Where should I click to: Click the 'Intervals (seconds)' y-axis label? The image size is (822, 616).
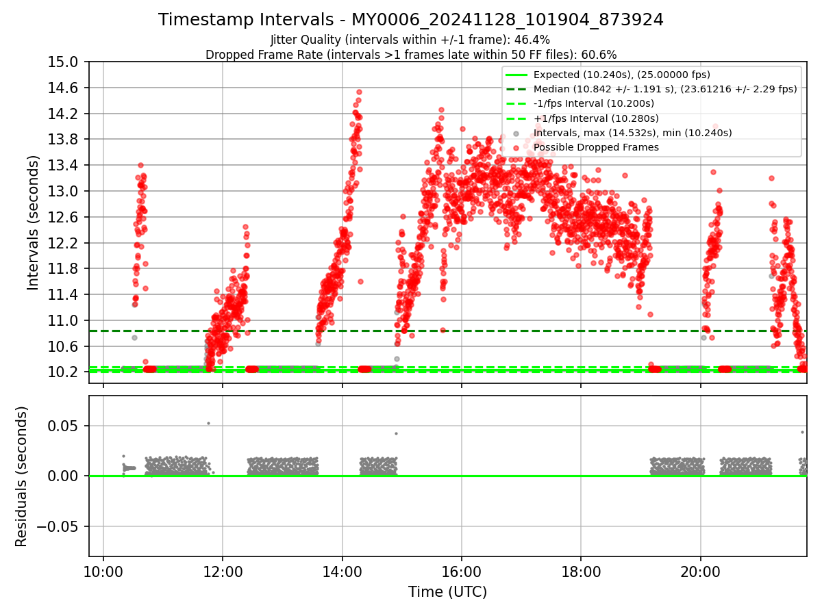click(x=34, y=222)
